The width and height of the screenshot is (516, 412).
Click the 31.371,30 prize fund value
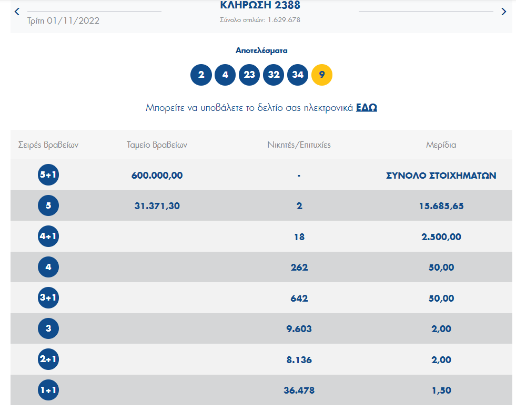point(157,206)
